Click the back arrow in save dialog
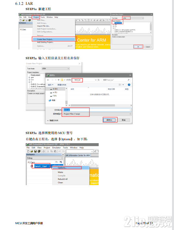The width and height of the screenshot is (174, 230). click(x=48, y=80)
